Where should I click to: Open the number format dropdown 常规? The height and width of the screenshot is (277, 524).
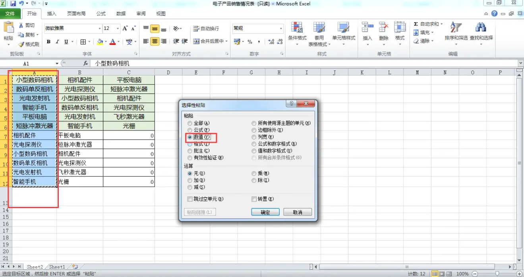281,29
